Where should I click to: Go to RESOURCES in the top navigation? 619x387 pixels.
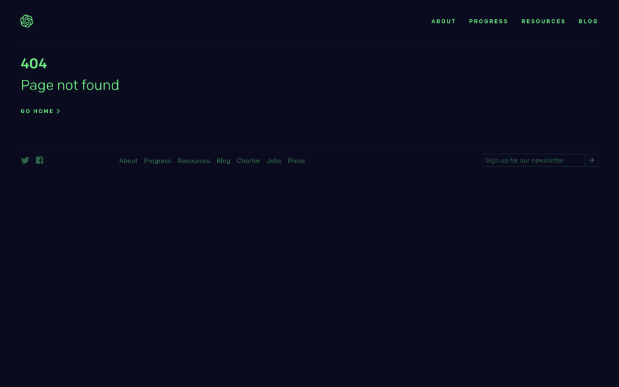(543, 21)
